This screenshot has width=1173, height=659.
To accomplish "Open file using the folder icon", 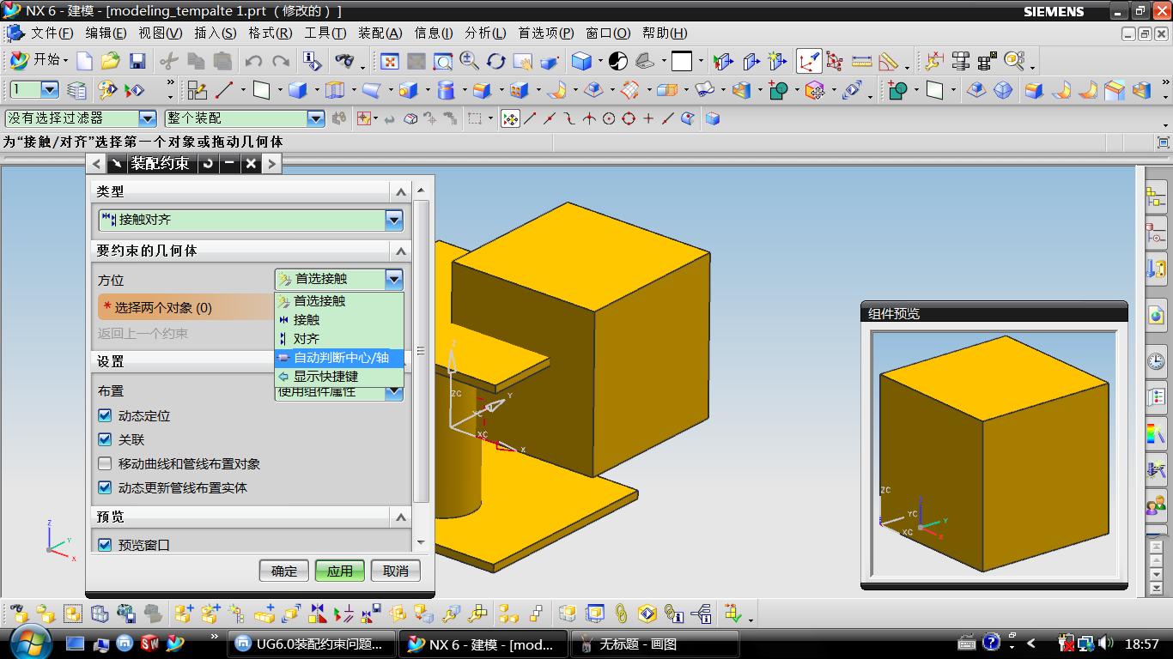I will 110,61.
